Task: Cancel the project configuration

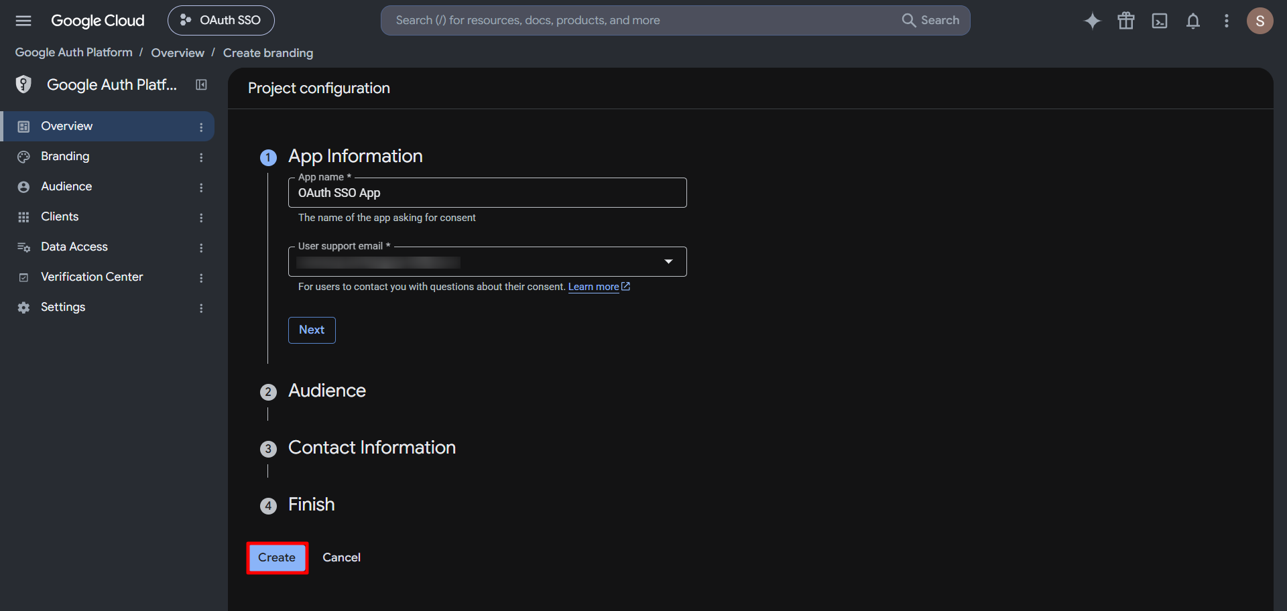Action: click(x=342, y=557)
